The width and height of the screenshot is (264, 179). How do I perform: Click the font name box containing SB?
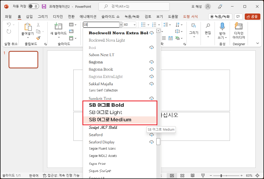(101, 25)
